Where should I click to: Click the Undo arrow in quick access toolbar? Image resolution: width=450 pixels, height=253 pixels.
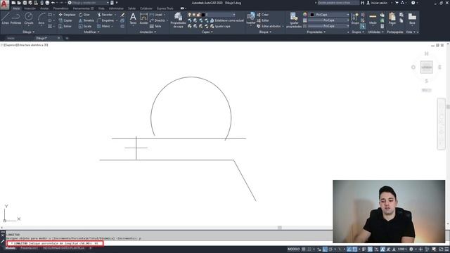(53, 3)
